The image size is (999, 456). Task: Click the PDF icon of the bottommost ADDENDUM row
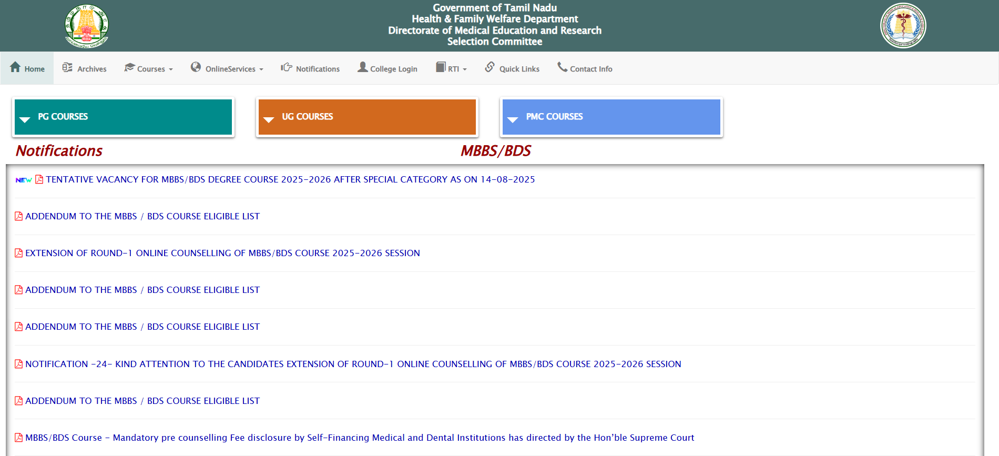[18, 401]
